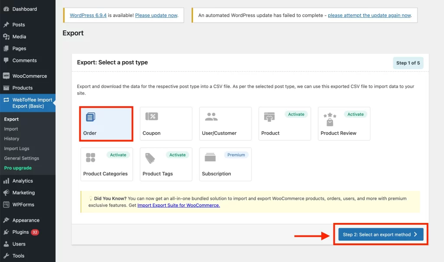Expand the Users menu
Screen dimensions: 444x262
click(20, 244)
